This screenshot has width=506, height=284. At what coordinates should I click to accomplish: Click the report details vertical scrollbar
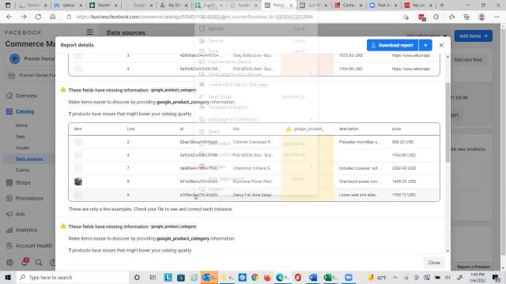pos(447,122)
